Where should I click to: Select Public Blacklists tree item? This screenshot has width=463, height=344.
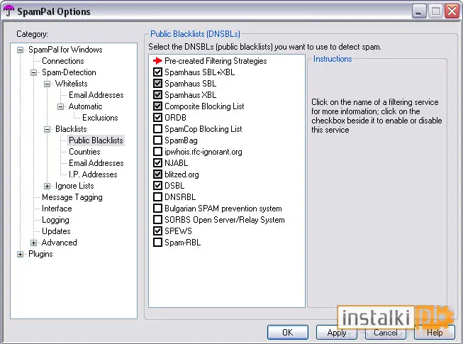pyautogui.click(x=96, y=140)
